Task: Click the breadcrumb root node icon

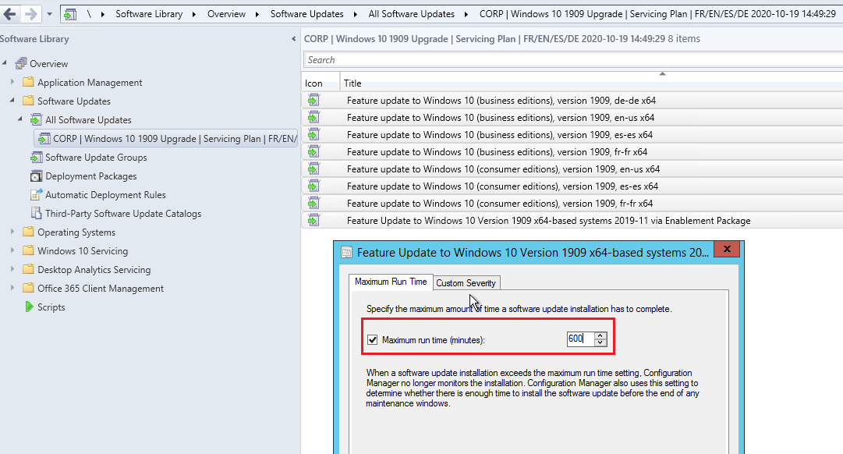Action: (x=70, y=14)
